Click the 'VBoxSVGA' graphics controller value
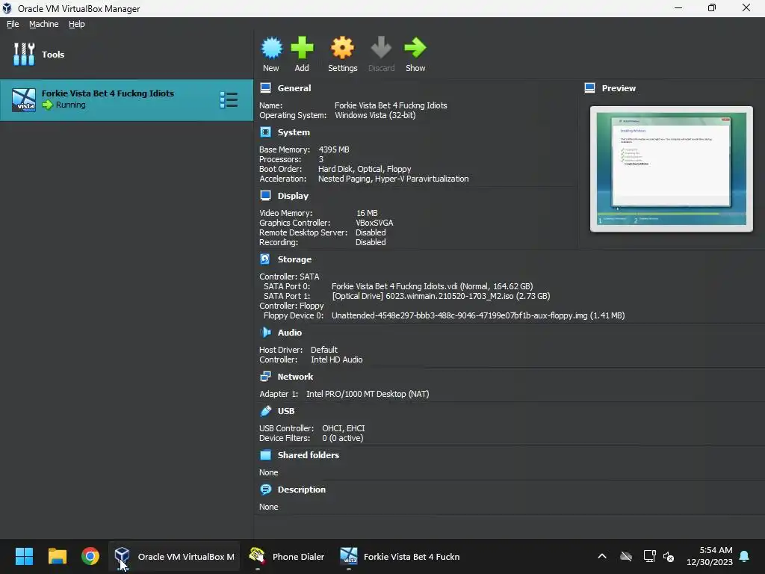 (374, 223)
